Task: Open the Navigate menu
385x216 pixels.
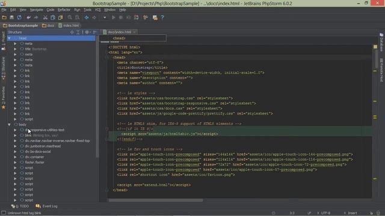Action: tap(36, 10)
